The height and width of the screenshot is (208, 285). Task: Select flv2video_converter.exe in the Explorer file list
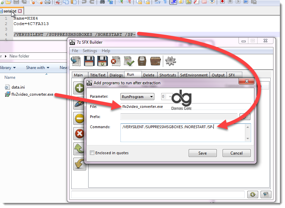point(29,94)
